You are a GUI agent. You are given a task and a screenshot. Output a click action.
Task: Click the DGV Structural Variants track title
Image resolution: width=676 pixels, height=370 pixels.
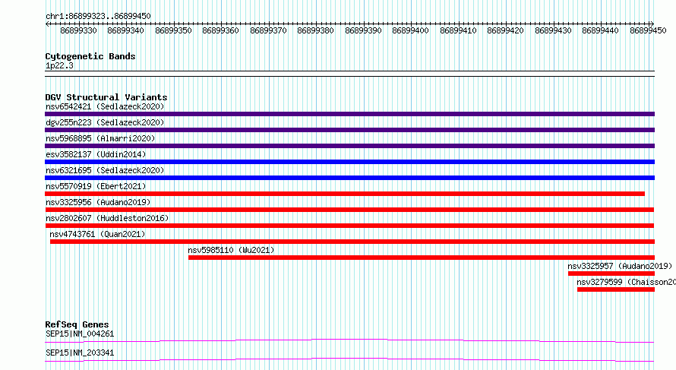[x=106, y=97]
